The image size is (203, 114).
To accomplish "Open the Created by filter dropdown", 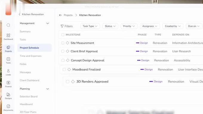I will tap(173, 26).
